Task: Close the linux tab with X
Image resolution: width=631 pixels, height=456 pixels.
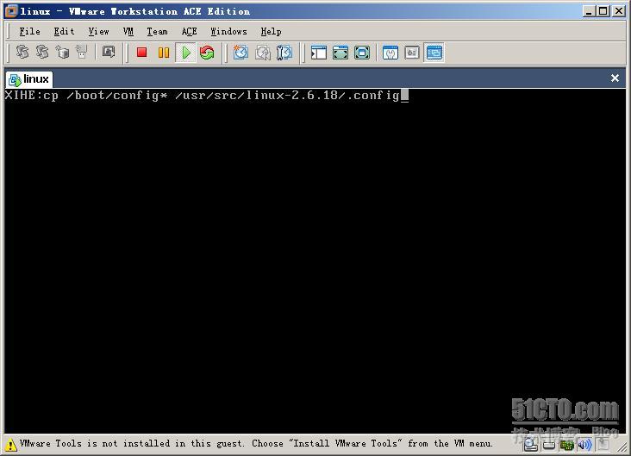Action: [x=615, y=78]
